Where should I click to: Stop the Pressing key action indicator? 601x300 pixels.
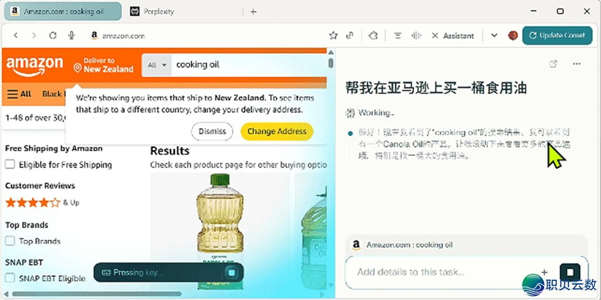[232, 273]
